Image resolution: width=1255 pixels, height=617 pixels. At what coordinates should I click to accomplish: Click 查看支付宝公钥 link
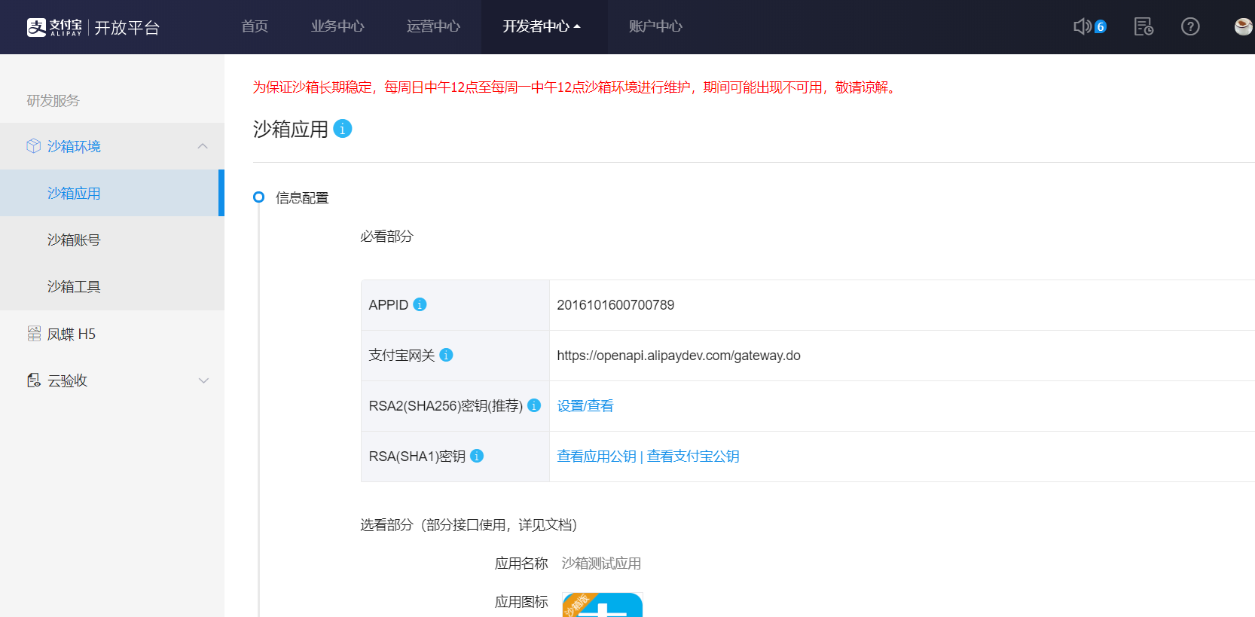(x=693, y=456)
